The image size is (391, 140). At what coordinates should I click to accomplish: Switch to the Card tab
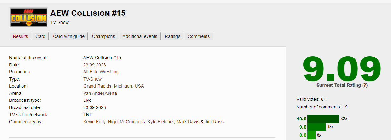(41, 36)
